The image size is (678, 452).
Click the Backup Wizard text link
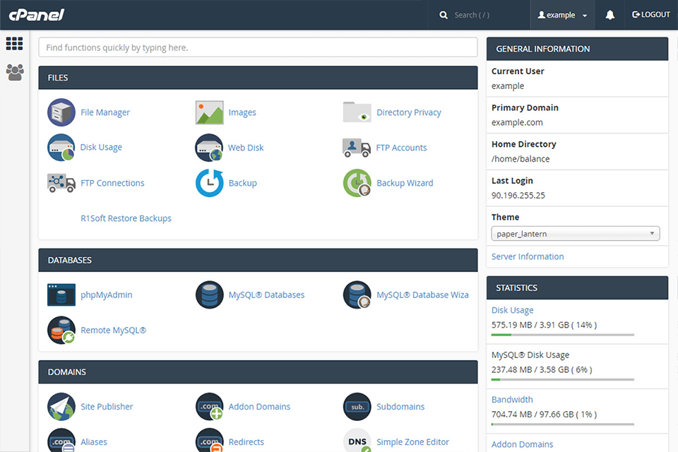click(x=405, y=183)
